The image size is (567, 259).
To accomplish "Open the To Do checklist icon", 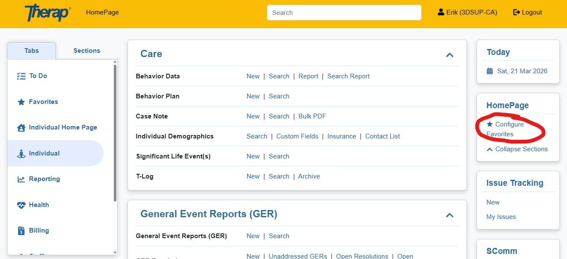I will point(21,76).
